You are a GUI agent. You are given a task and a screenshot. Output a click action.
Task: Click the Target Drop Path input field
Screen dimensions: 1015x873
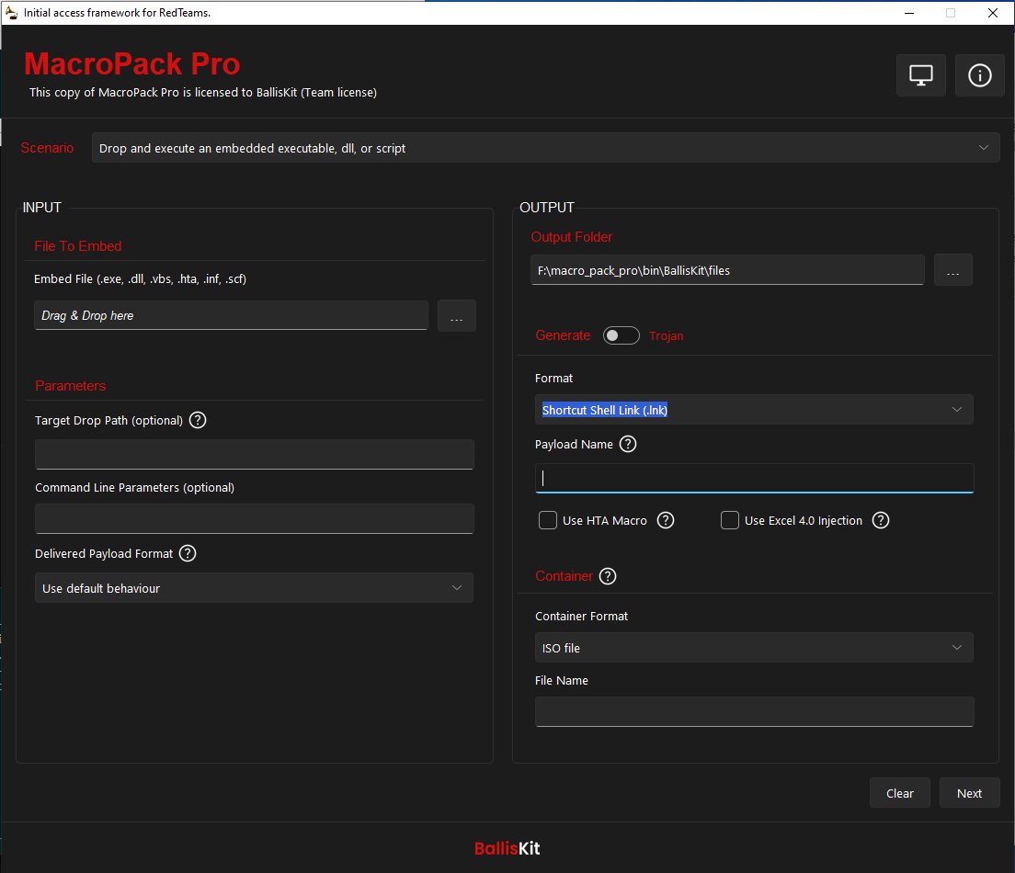point(255,454)
